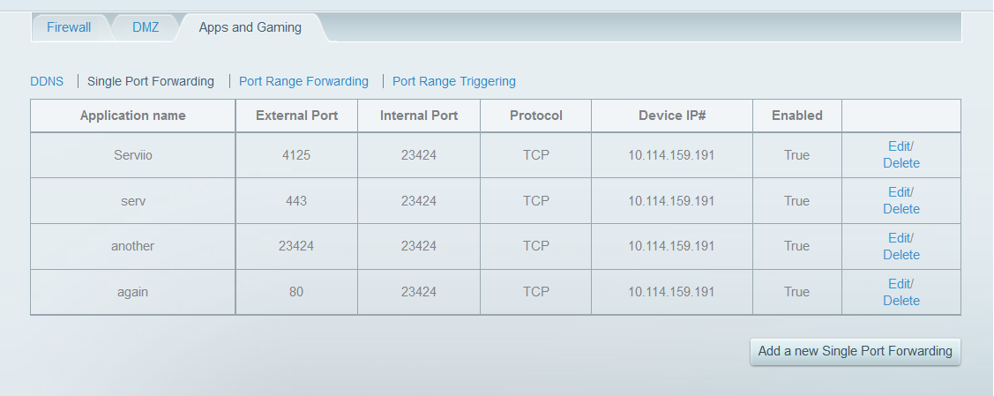
Task: Go to Port Range Forwarding
Action: coord(303,81)
